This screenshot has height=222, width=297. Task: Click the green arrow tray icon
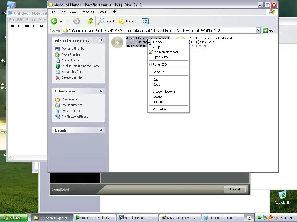260,218
